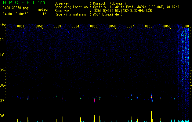Click the 0.8 kHz axis label
This screenshot has width=192, height=122.
click(3, 85)
